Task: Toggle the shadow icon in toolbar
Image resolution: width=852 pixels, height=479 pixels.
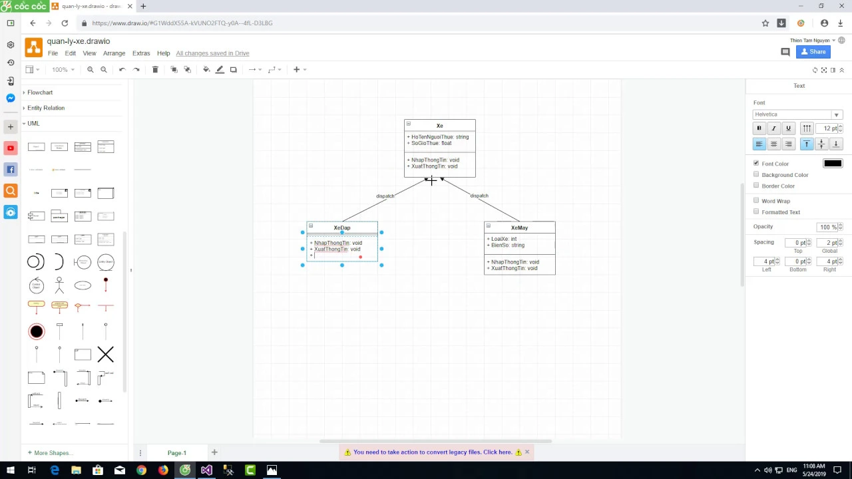Action: pyautogui.click(x=233, y=69)
